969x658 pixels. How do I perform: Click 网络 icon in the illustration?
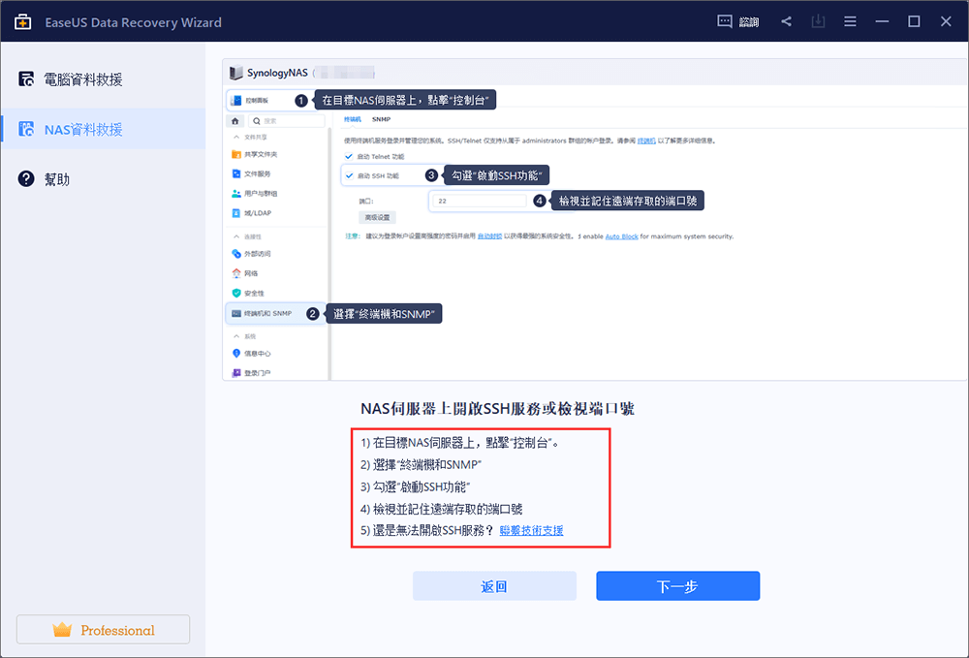pos(236,273)
